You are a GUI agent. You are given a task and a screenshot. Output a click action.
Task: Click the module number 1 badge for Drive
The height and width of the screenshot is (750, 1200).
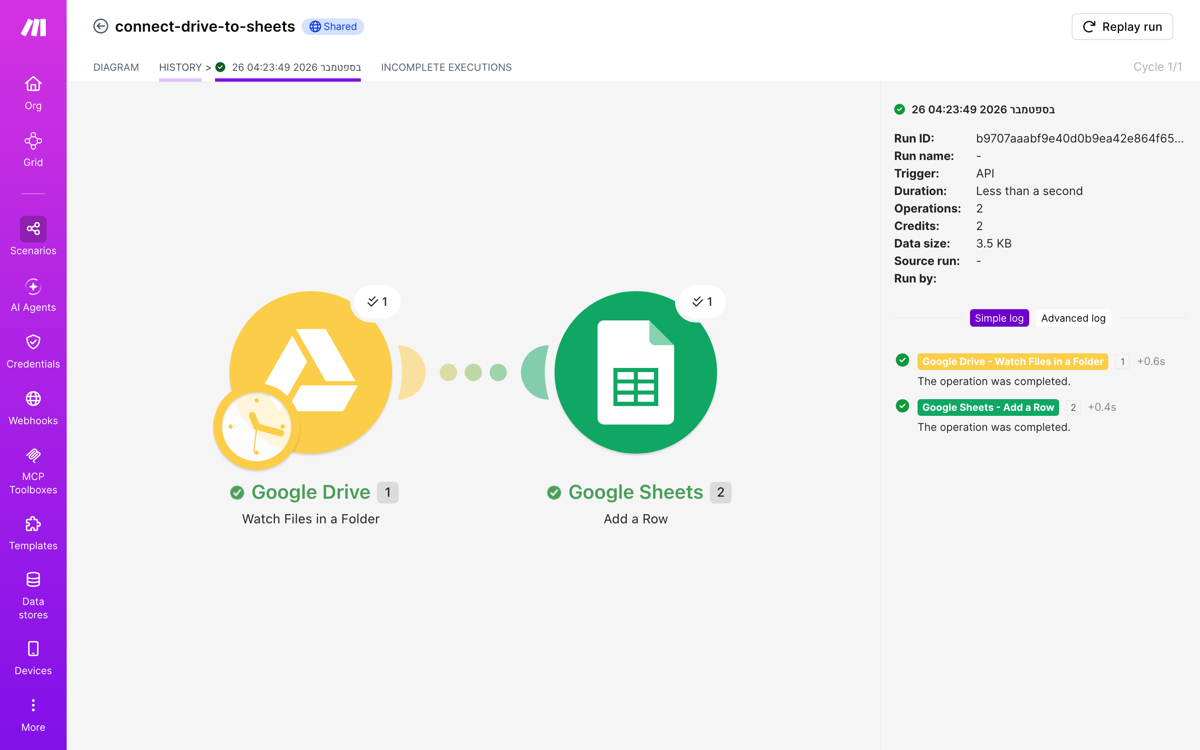pos(388,492)
